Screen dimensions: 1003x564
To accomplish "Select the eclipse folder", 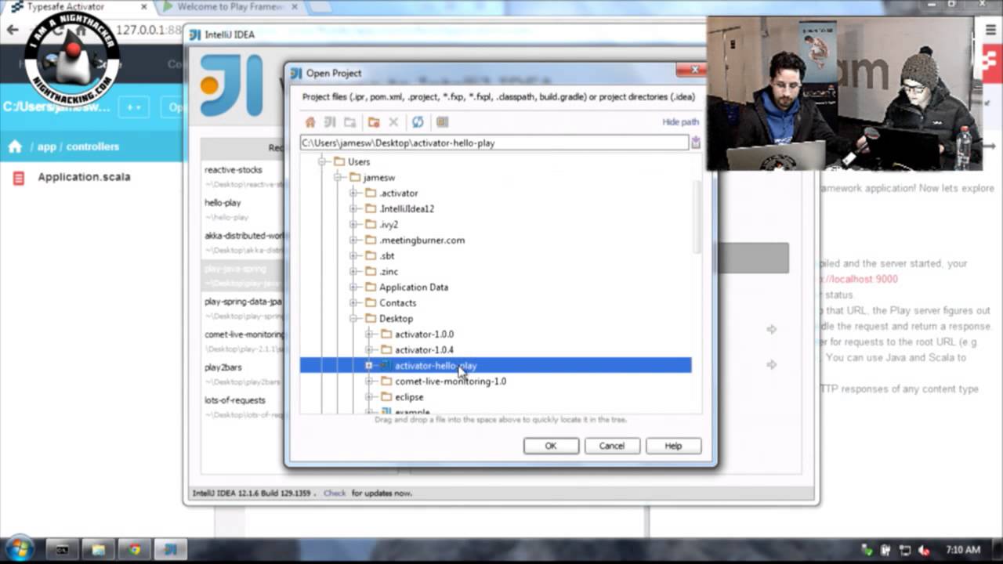I will 409,397.
